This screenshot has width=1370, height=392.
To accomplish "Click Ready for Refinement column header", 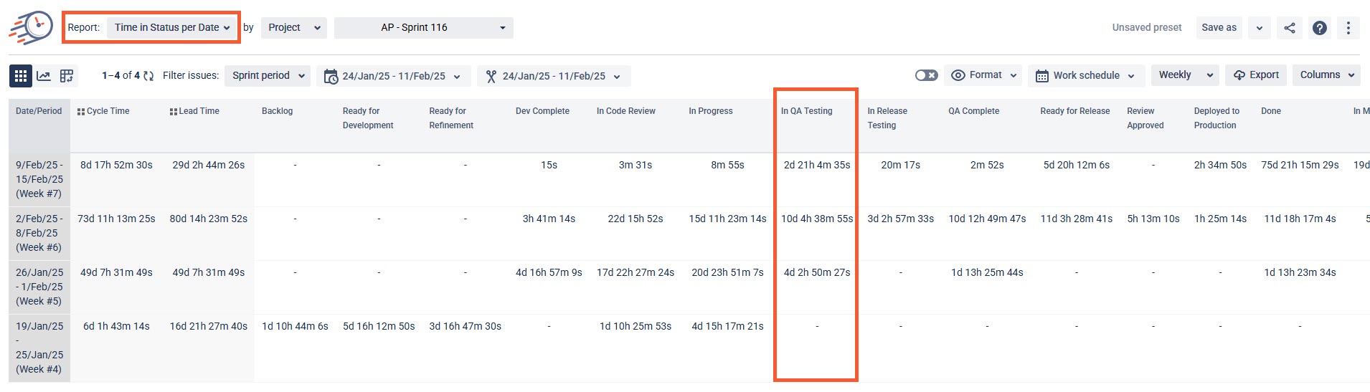I will coord(451,118).
